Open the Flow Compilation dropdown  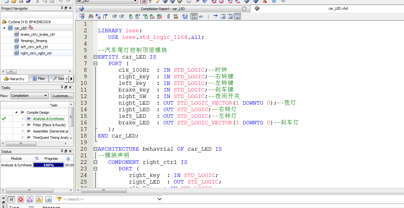coord(29,96)
